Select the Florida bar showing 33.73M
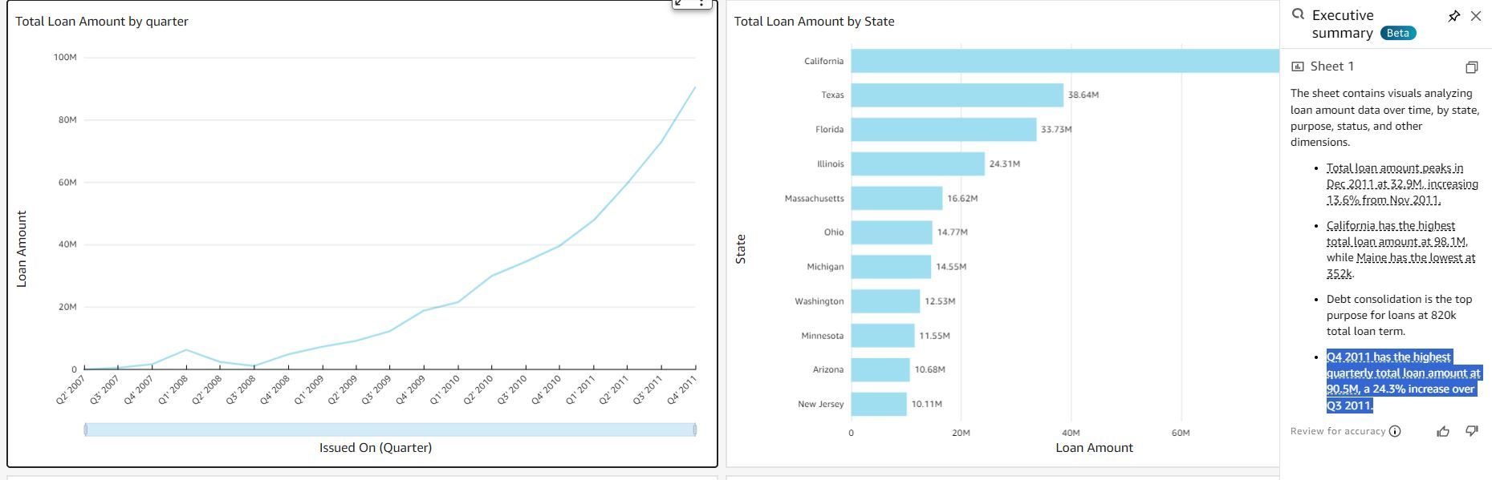The height and width of the screenshot is (480, 1492). click(x=944, y=130)
